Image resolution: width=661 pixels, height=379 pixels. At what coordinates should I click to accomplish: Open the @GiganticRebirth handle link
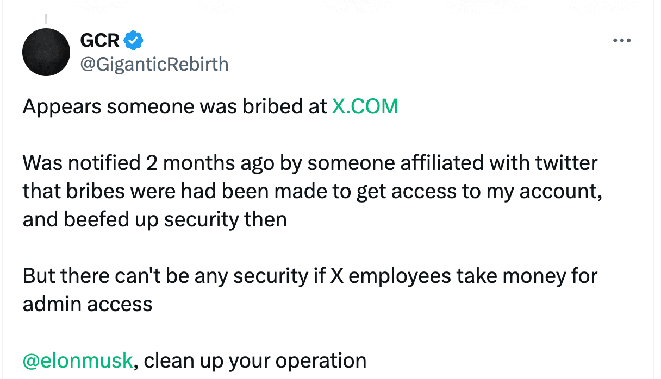[x=154, y=64]
